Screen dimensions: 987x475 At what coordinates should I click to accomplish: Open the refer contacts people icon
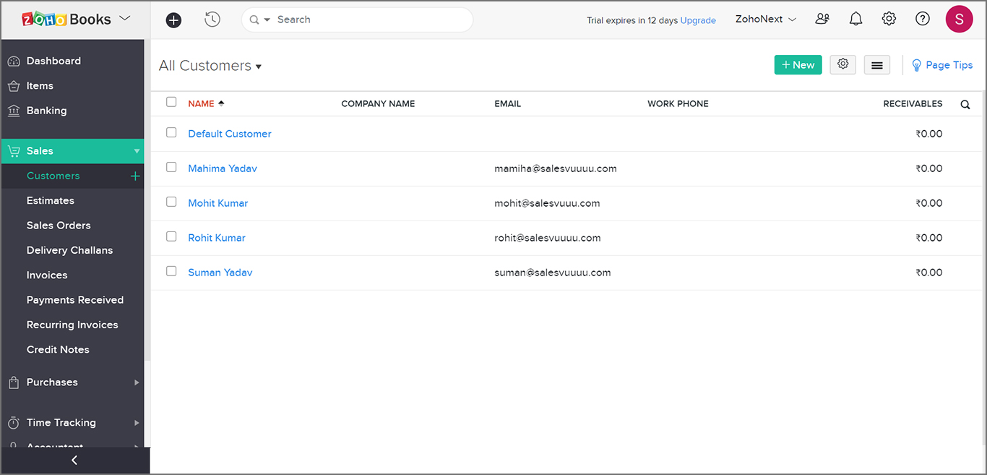click(x=822, y=20)
